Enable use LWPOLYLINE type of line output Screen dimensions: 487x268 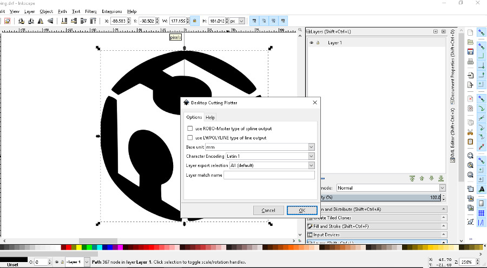pyautogui.click(x=190, y=137)
